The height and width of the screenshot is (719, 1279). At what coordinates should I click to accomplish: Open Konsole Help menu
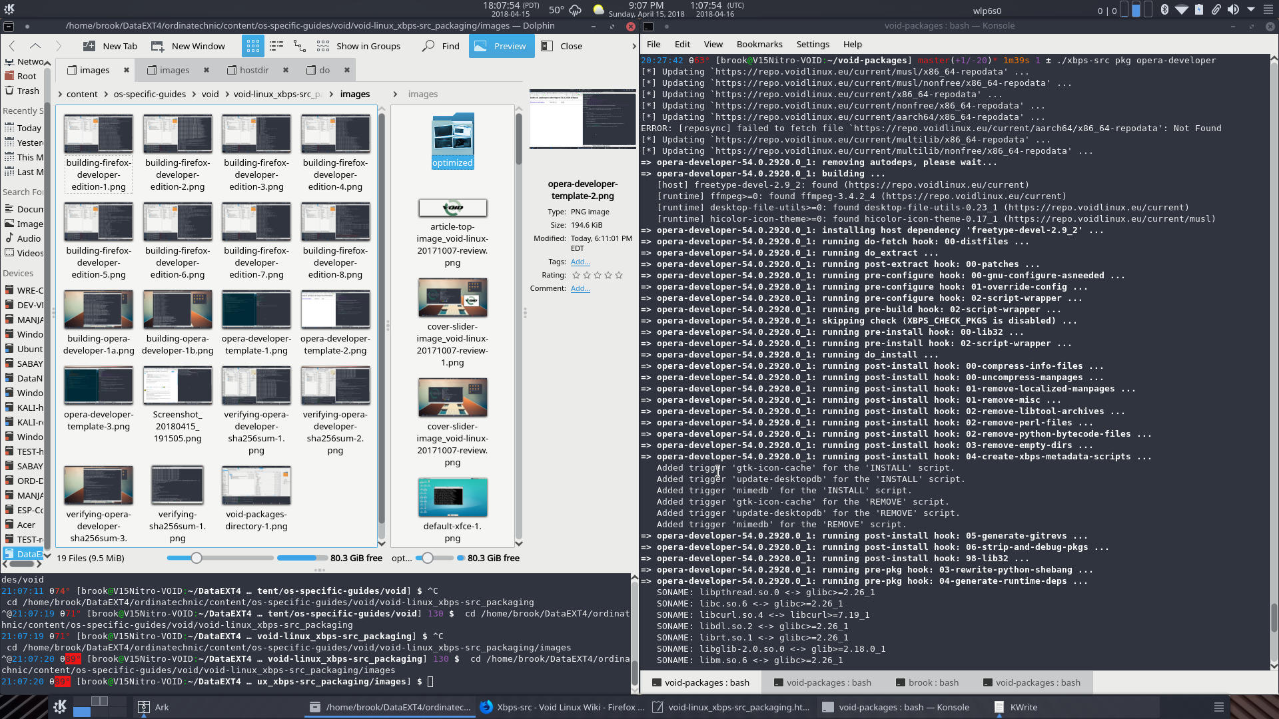coord(852,44)
